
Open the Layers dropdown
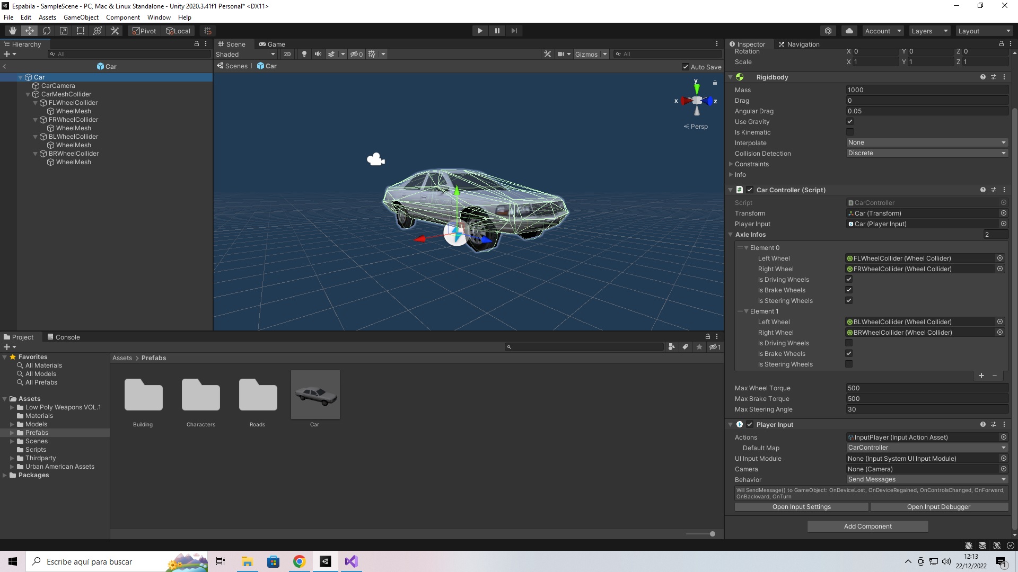pos(929,31)
